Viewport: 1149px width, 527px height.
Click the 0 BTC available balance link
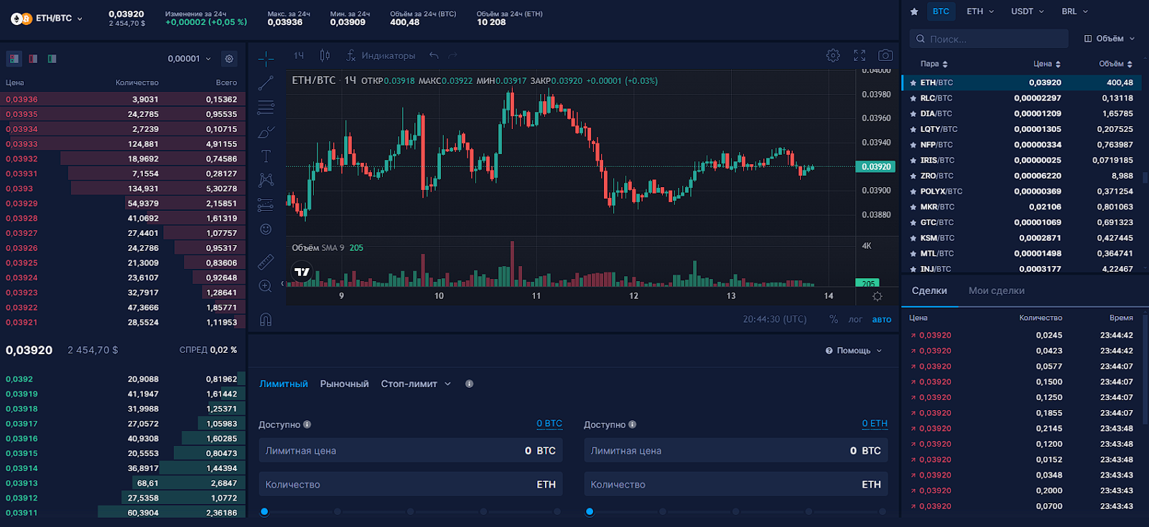tap(549, 424)
